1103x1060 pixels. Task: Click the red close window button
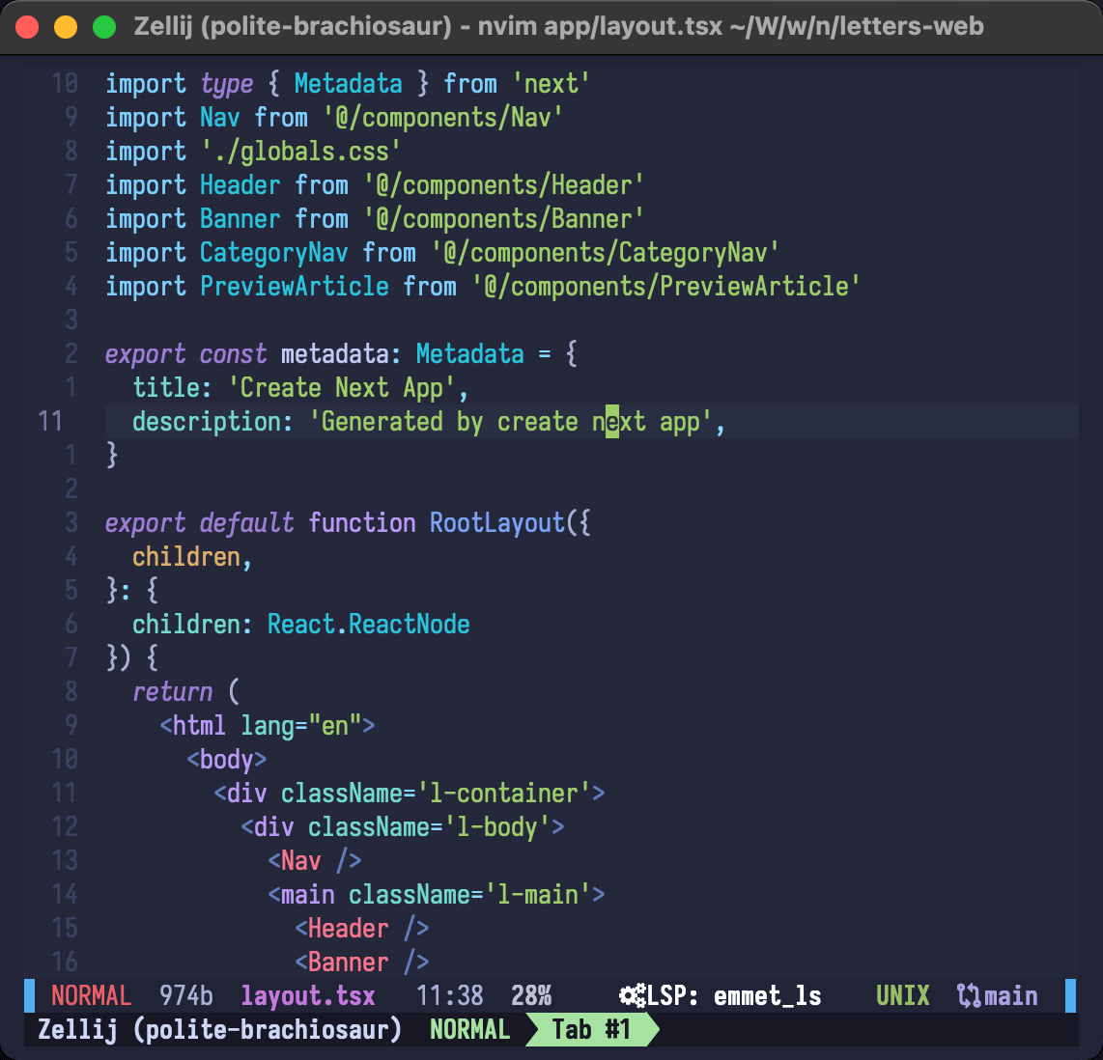point(28,26)
